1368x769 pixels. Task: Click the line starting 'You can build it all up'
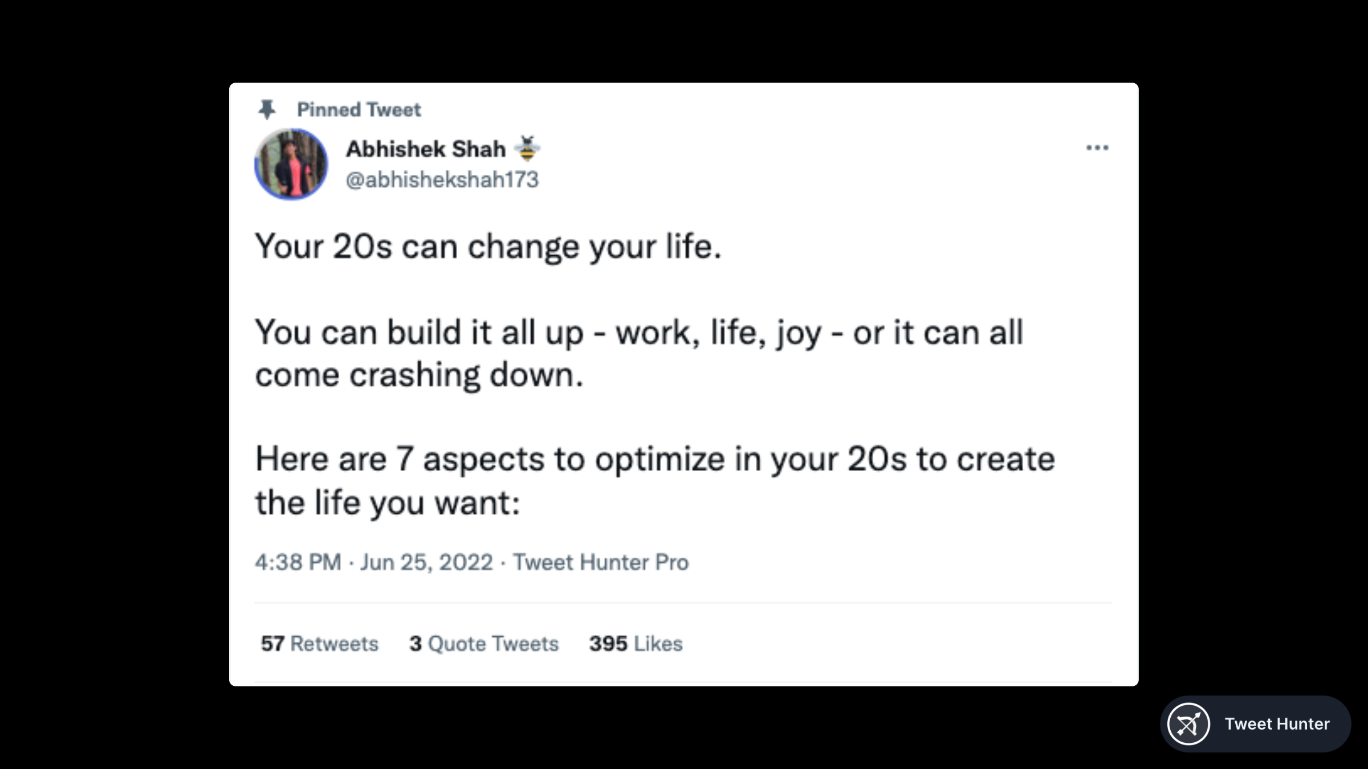click(x=638, y=332)
